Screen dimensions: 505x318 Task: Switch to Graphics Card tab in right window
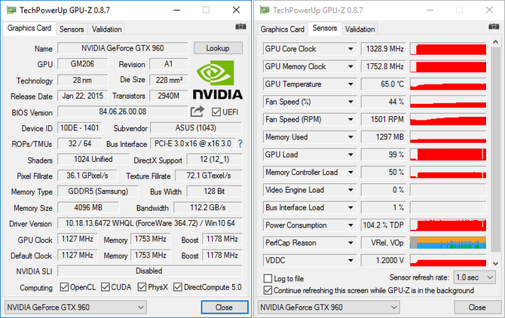pos(282,29)
